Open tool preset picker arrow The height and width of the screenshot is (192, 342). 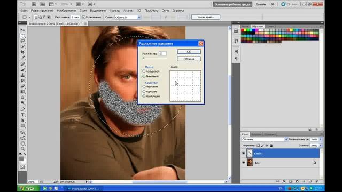click(29, 17)
